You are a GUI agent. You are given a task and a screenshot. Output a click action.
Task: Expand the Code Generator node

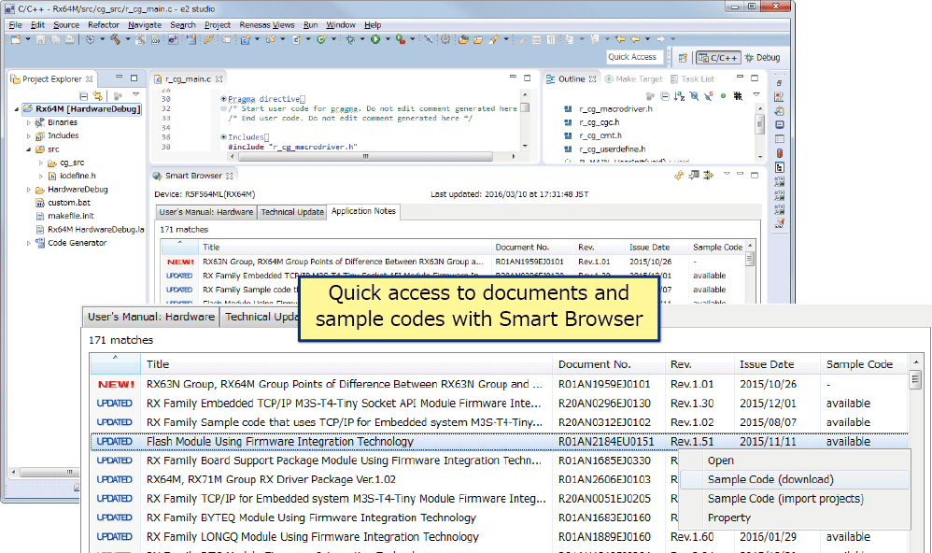[28, 243]
